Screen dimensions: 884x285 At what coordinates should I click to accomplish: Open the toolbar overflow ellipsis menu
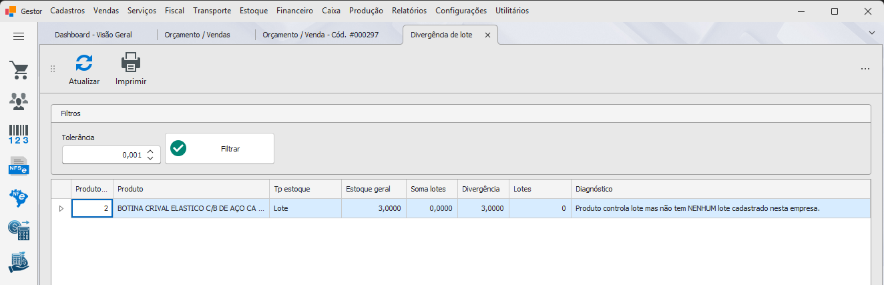click(x=865, y=69)
